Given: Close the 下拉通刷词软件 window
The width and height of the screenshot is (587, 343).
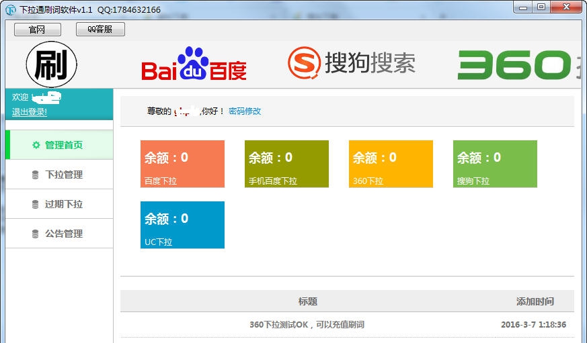Looking at the screenshot, I should (566, 7).
